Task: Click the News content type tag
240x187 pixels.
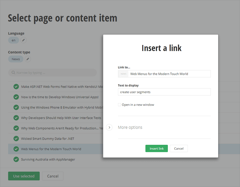Action: pos(16,59)
